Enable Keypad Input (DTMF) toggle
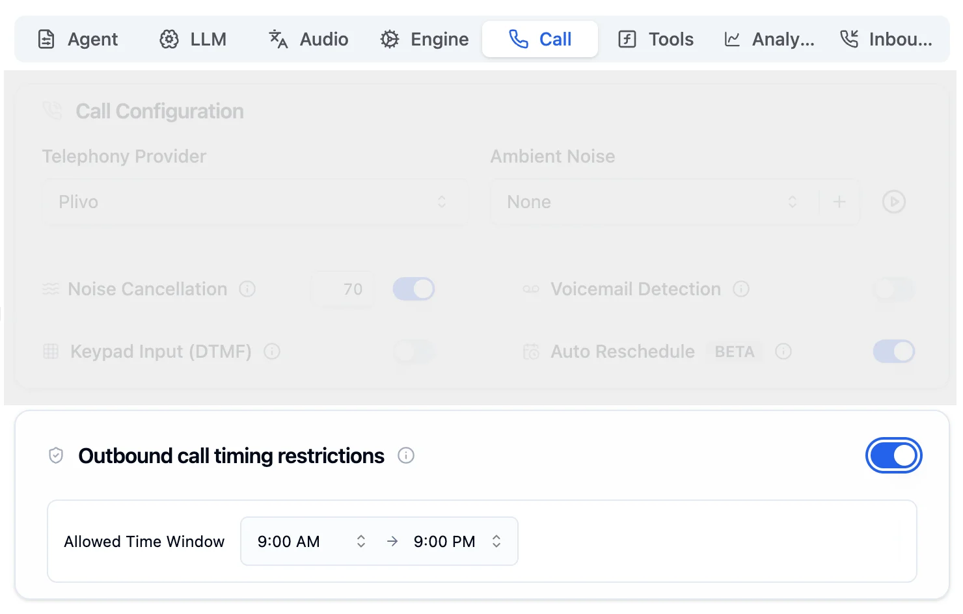Screen dimensions: 963x614 (x=414, y=351)
